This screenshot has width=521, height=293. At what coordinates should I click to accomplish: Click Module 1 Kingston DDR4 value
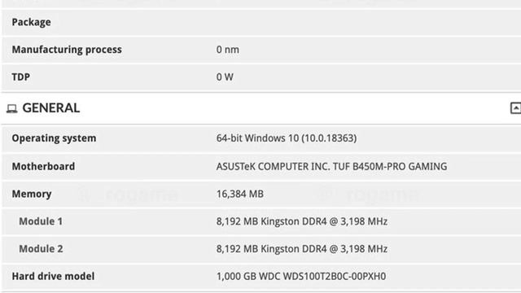click(x=302, y=221)
